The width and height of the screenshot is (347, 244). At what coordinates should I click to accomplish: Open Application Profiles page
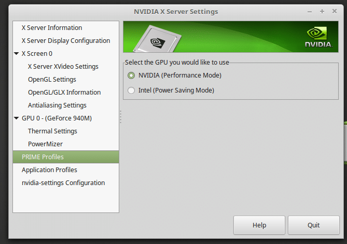(49, 170)
